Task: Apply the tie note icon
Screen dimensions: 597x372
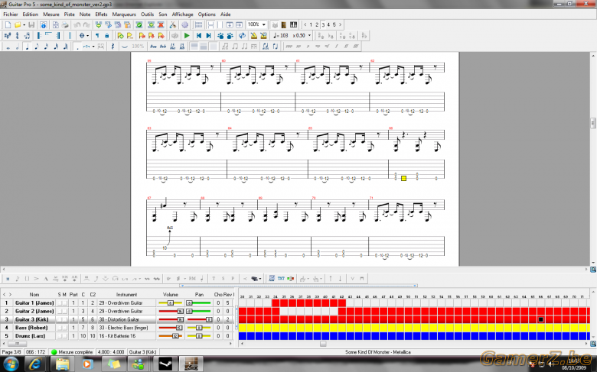Action: coord(125,47)
